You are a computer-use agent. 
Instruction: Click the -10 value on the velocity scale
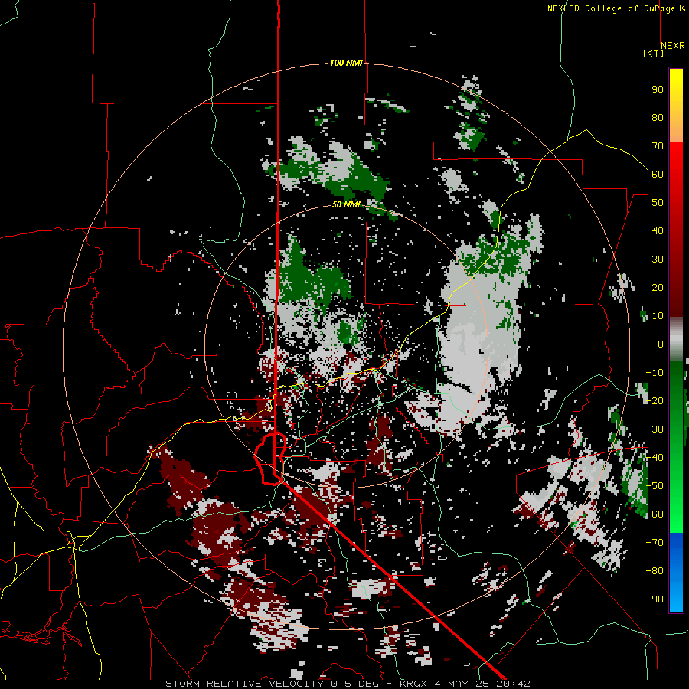tap(655, 373)
